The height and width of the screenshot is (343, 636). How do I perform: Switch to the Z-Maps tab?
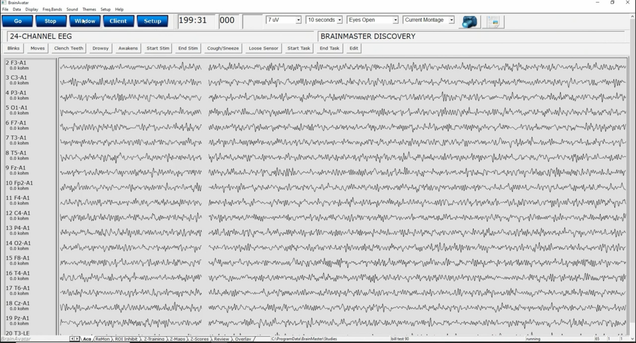point(177,339)
